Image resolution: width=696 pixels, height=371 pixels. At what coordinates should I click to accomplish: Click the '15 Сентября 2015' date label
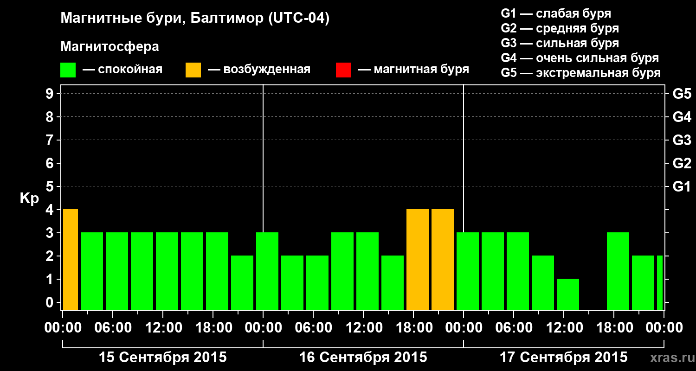pyautogui.click(x=163, y=358)
